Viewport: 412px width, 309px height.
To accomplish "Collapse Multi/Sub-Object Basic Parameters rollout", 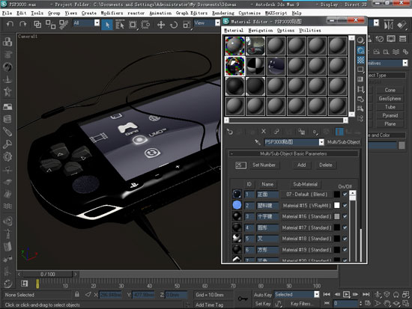I will coord(294,154).
